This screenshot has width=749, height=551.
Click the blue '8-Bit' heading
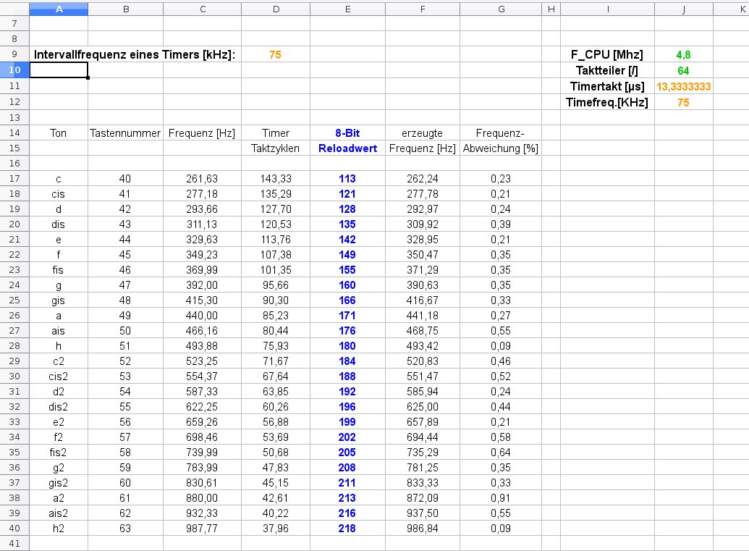pos(347,133)
